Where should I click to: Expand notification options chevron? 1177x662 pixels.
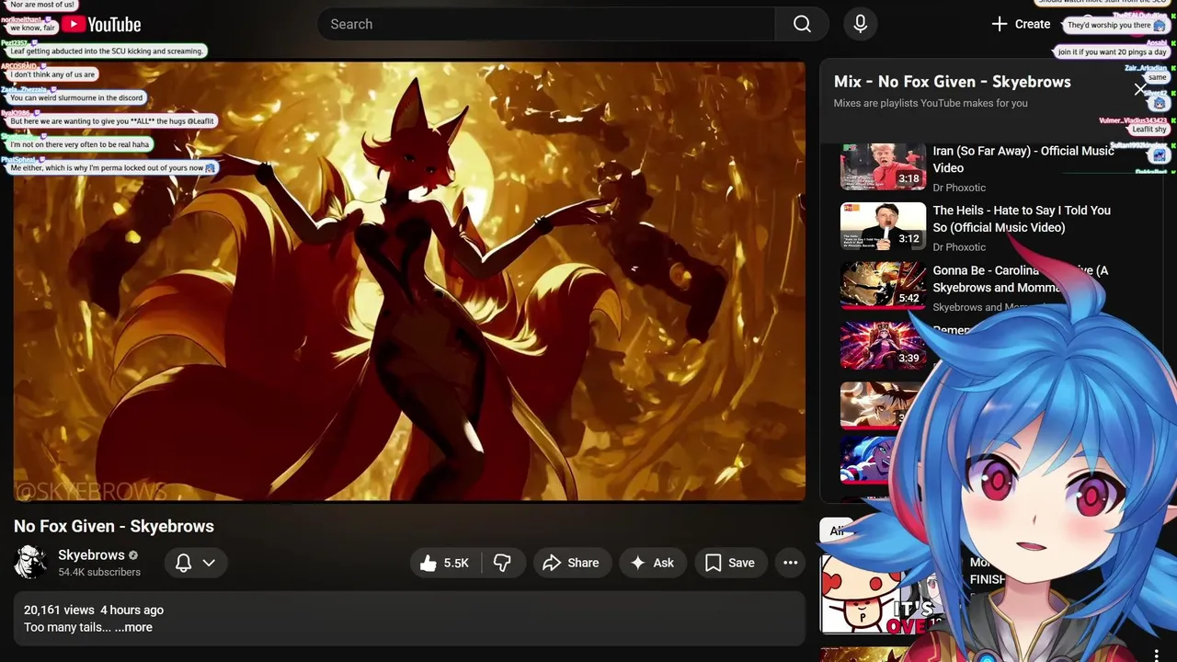pyautogui.click(x=209, y=563)
